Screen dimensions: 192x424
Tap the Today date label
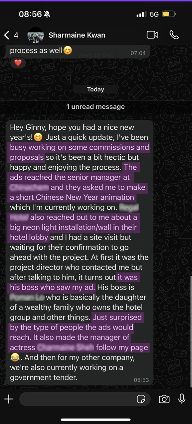coord(96,89)
